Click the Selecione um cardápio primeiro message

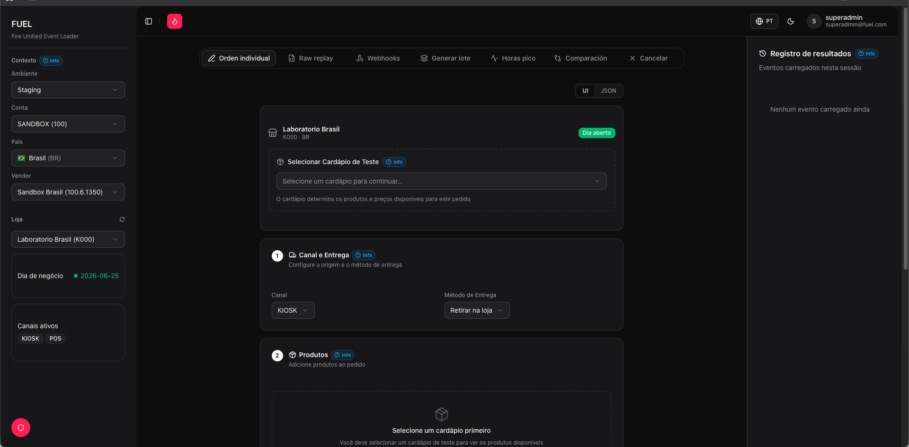[x=442, y=430]
